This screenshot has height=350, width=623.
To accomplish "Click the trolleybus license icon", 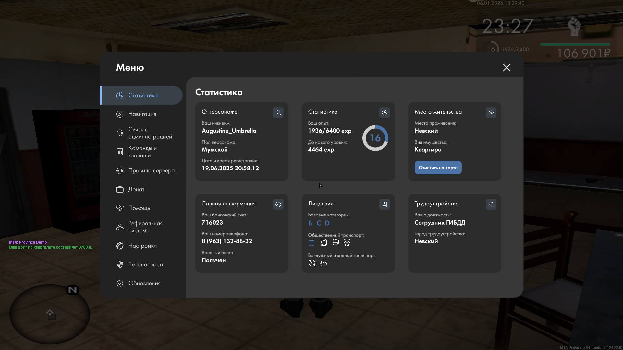I will (x=311, y=243).
